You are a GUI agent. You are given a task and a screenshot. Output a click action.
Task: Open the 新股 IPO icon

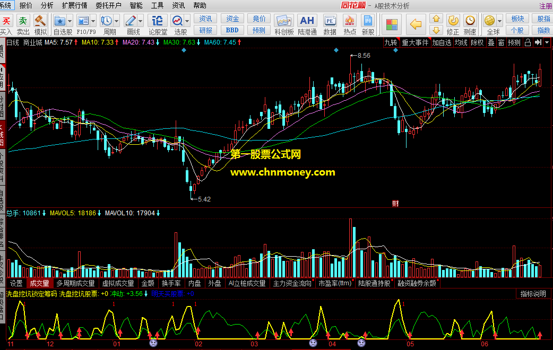(368, 21)
